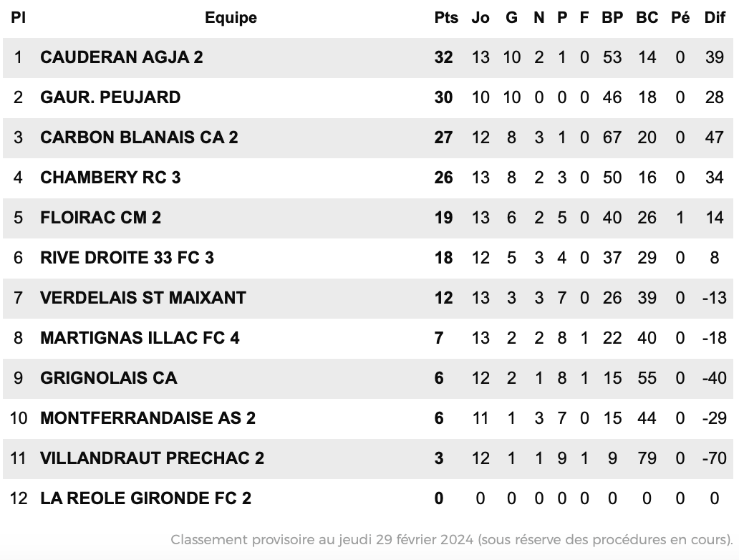Screen dimensions: 739x560
Task: Select the RIVE DROITE 33 FC 3 team
Action: [x=127, y=257]
